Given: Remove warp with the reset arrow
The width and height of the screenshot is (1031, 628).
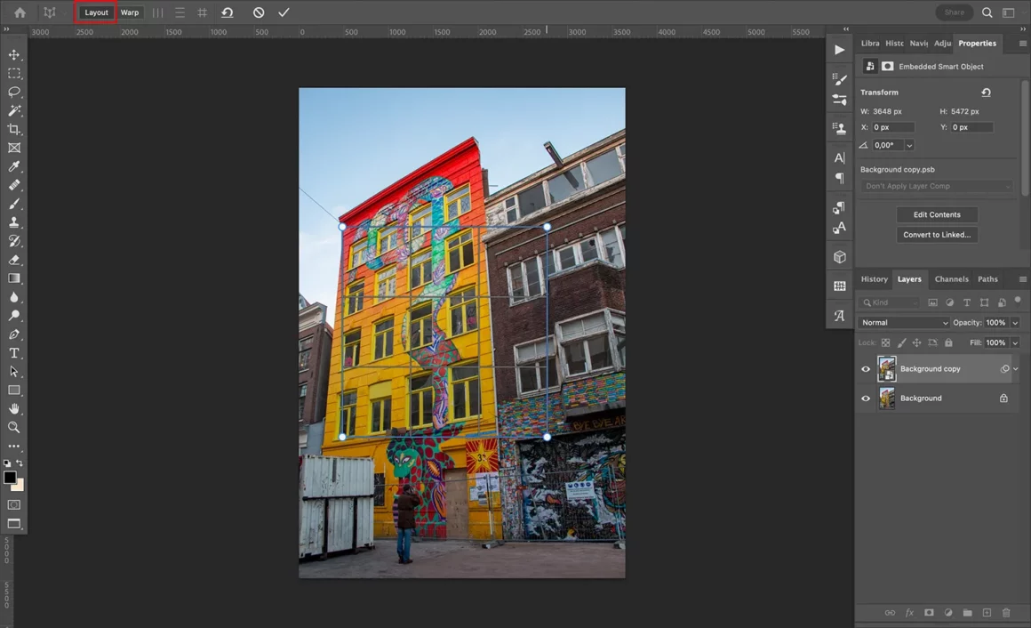Looking at the screenshot, I should pos(228,12).
